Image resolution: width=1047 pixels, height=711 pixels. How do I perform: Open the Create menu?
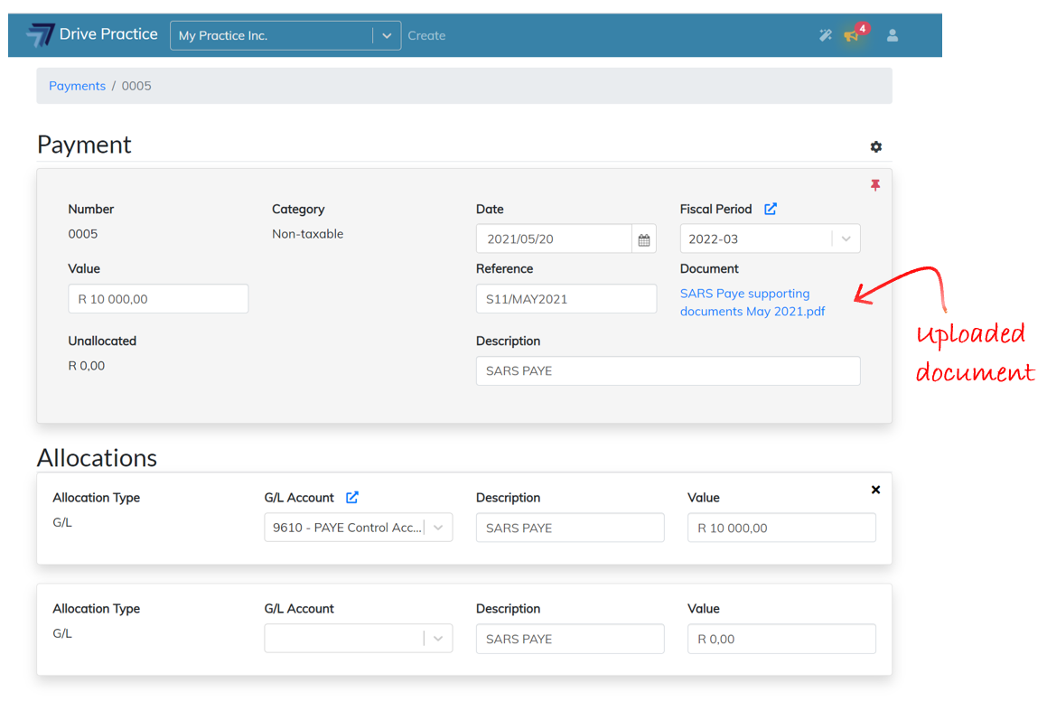(x=426, y=35)
